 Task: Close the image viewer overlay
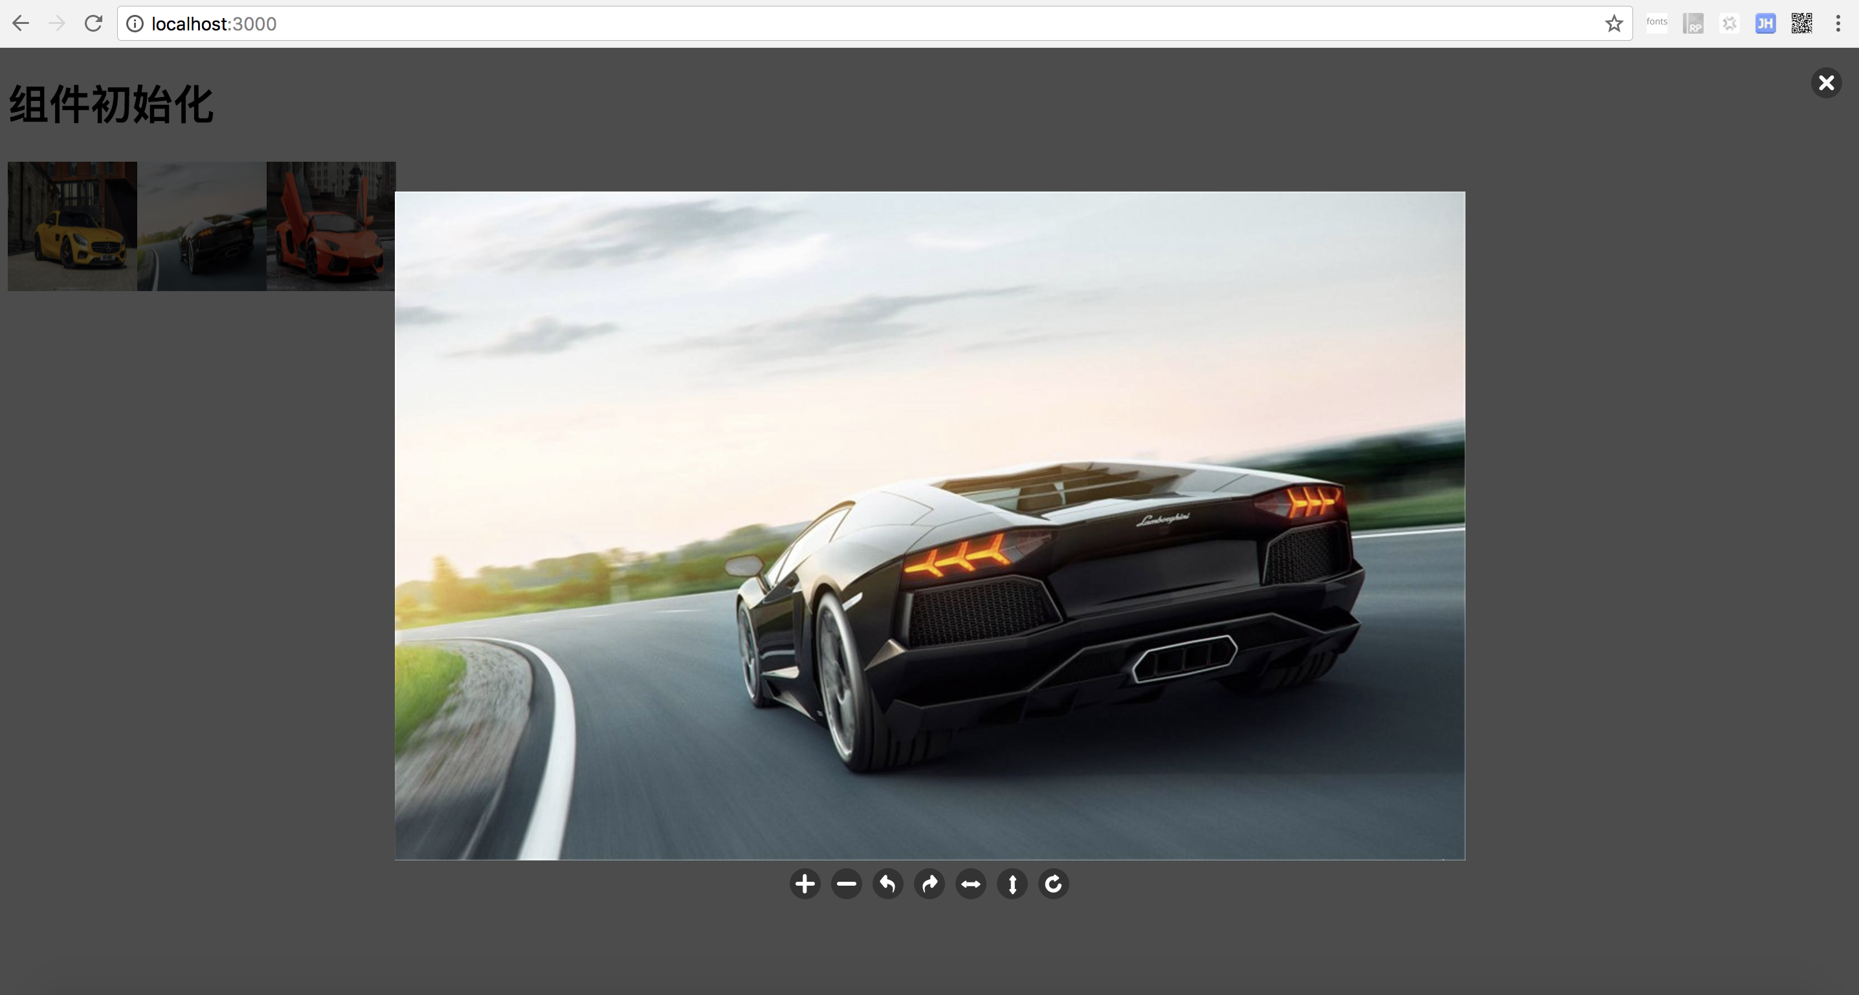click(x=1827, y=83)
